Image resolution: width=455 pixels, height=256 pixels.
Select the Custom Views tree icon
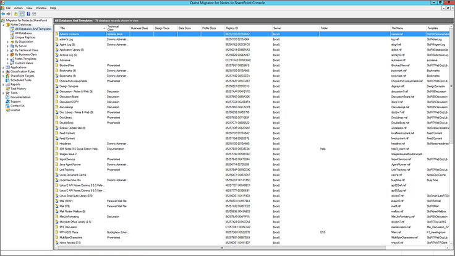coord(12,63)
